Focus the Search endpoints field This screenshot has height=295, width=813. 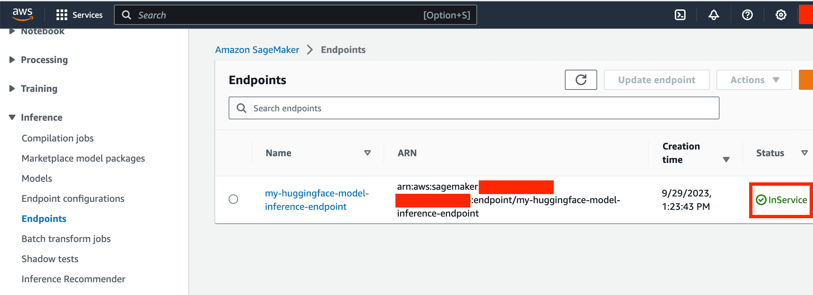pyautogui.click(x=474, y=108)
